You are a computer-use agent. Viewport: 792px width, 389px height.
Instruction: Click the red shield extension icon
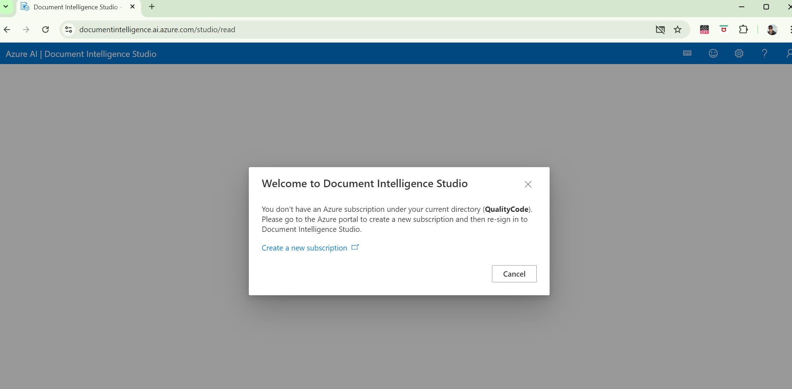pos(724,29)
